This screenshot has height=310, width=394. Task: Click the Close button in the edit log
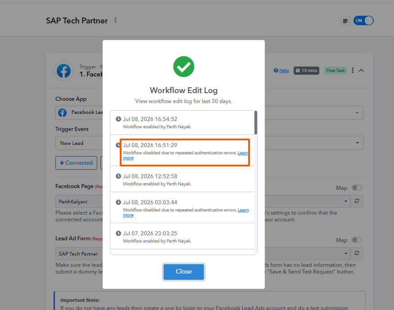point(184,272)
